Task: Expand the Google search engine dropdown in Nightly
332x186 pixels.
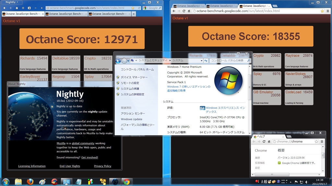Action: tap(147, 8)
